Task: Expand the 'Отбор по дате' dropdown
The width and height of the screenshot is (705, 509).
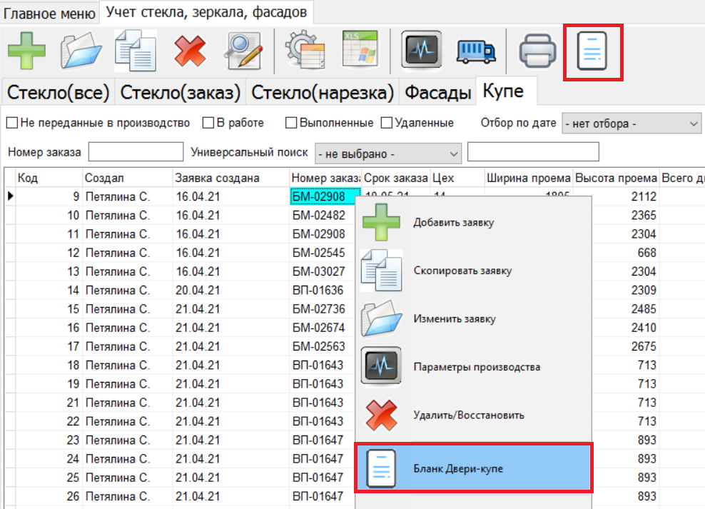Action: click(x=632, y=124)
